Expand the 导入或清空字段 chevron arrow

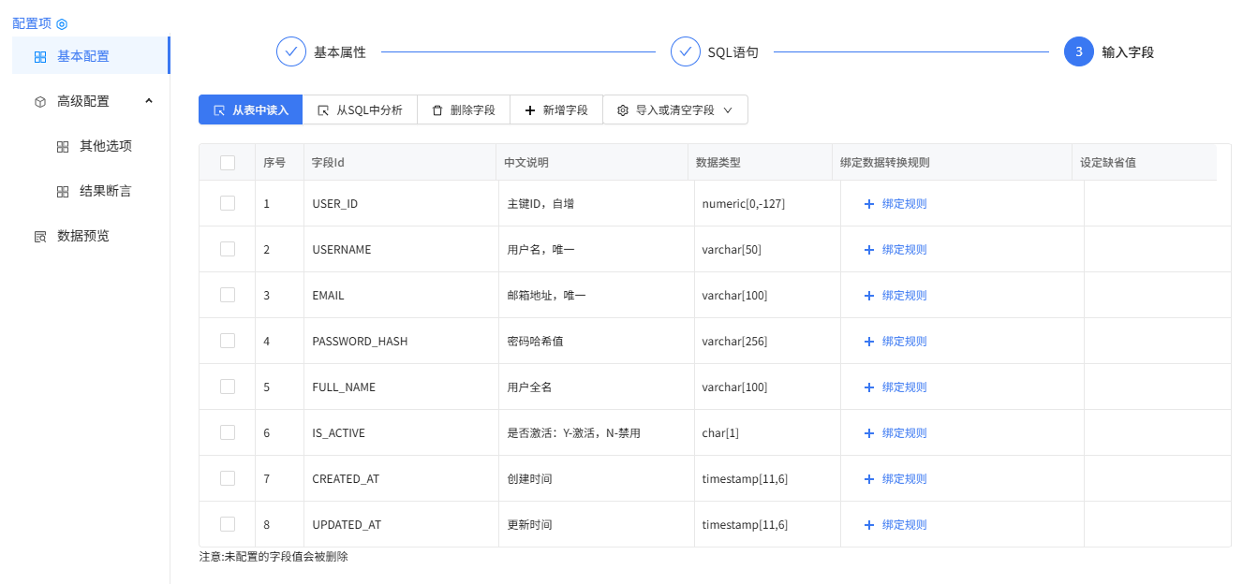(x=728, y=109)
